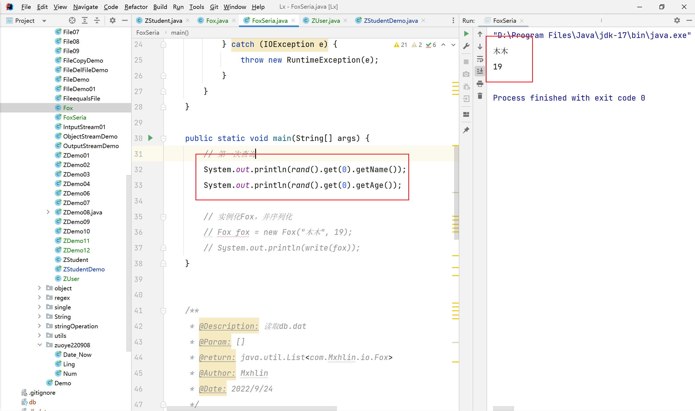Viewport: 695px width, 411px height.
Task: Switch to the ZUser.java tab
Action: 325,21
